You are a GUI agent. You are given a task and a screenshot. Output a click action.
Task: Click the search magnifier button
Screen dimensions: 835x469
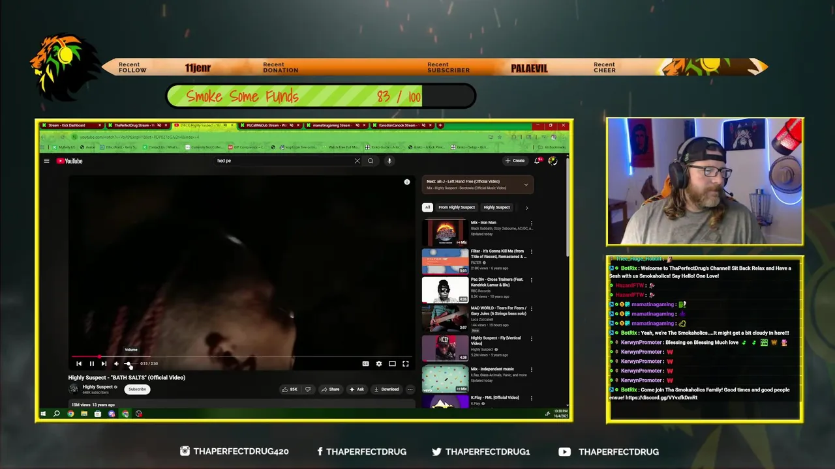click(x=371, y=161)
